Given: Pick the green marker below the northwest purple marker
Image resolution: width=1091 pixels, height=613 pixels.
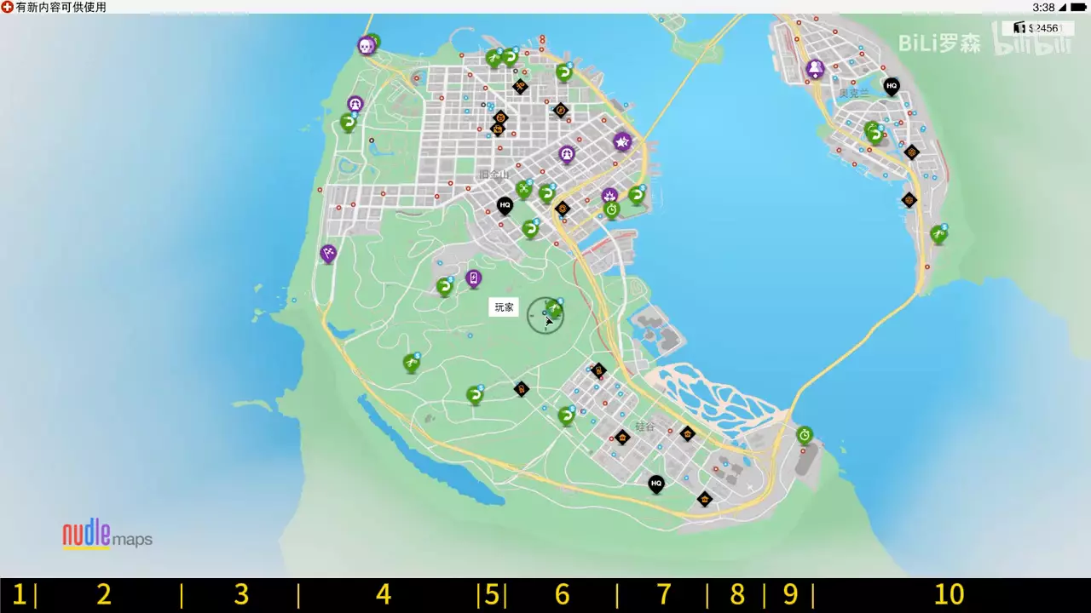Looking at the screenshot, I should click(x=348, y=123).
